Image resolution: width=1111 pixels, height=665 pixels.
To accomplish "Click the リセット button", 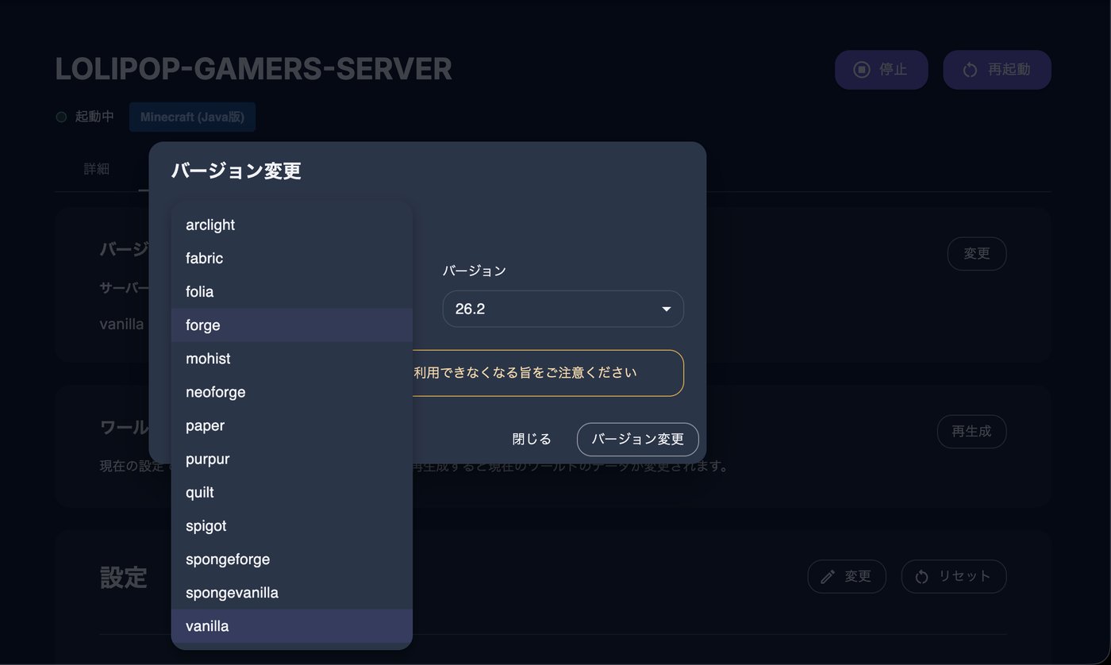I will [954, 576].
